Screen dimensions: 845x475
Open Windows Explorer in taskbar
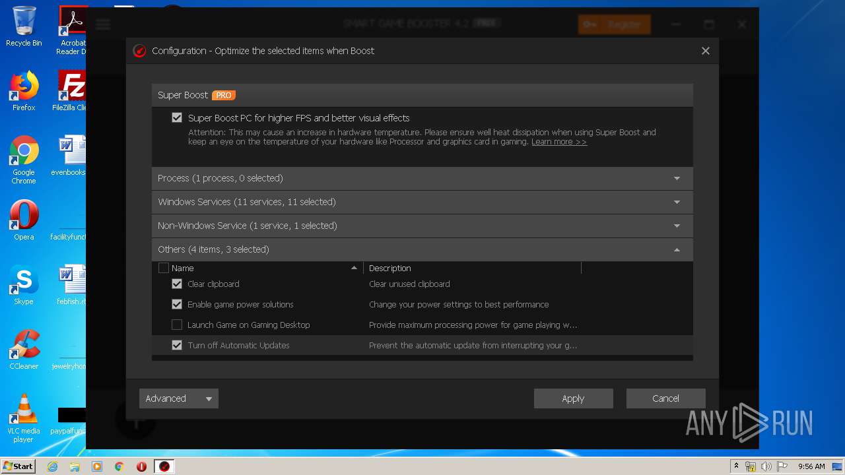coord(75,466)
